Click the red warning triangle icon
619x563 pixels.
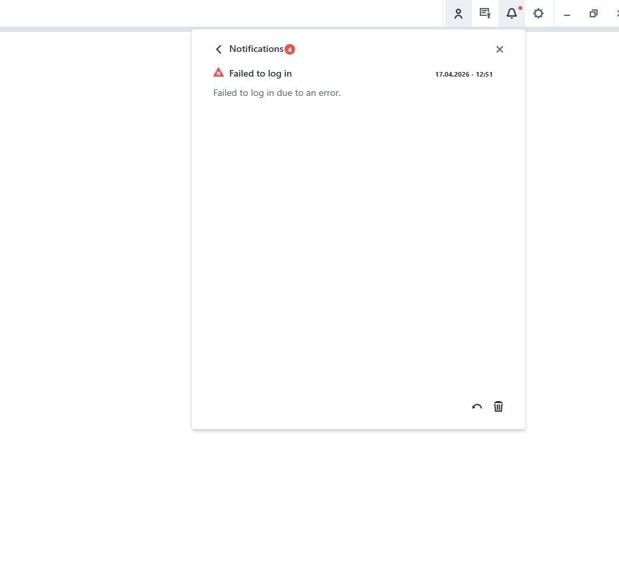pos(219,73)
